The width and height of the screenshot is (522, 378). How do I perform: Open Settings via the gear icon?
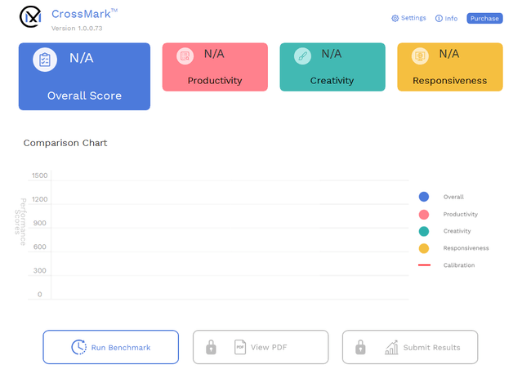pos(395,18)
